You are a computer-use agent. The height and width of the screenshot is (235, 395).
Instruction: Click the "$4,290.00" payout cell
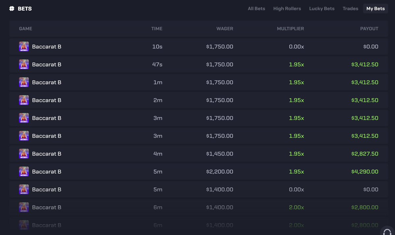tap(365, 172)
